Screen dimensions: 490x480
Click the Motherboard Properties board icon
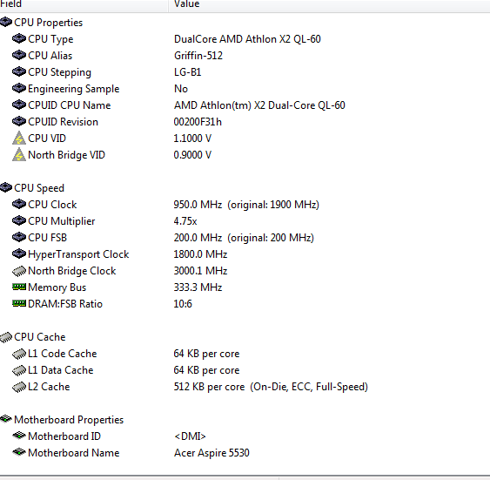pos(6,419)
